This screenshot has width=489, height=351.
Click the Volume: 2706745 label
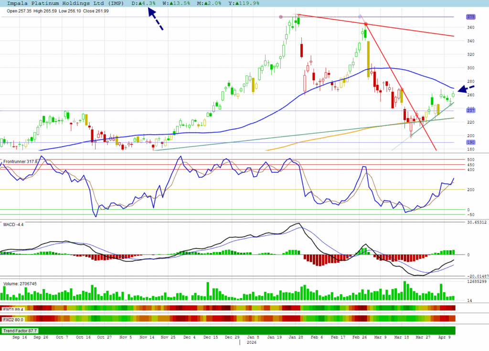(x=20, y=283)
